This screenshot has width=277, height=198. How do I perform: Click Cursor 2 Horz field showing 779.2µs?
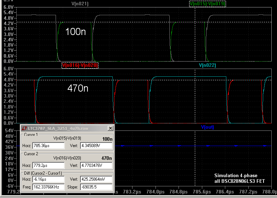click(49, 165)
